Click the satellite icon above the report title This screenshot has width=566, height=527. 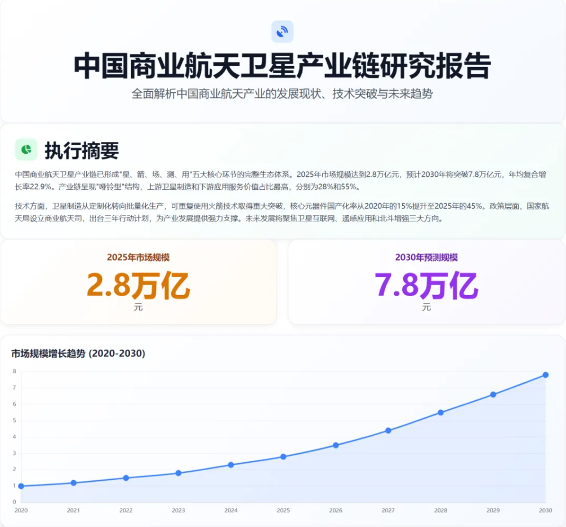click(282, 32)
